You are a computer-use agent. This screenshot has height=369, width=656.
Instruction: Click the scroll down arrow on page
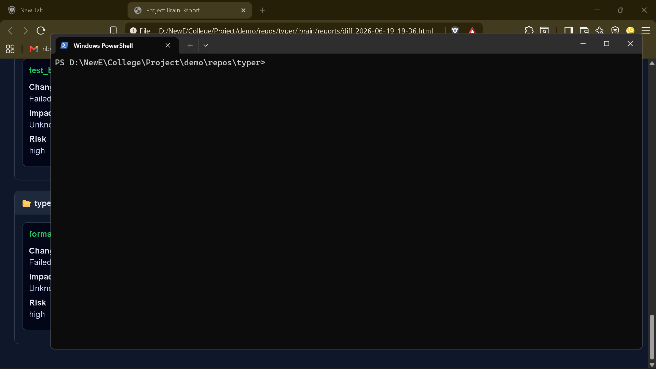pos(652,365)
